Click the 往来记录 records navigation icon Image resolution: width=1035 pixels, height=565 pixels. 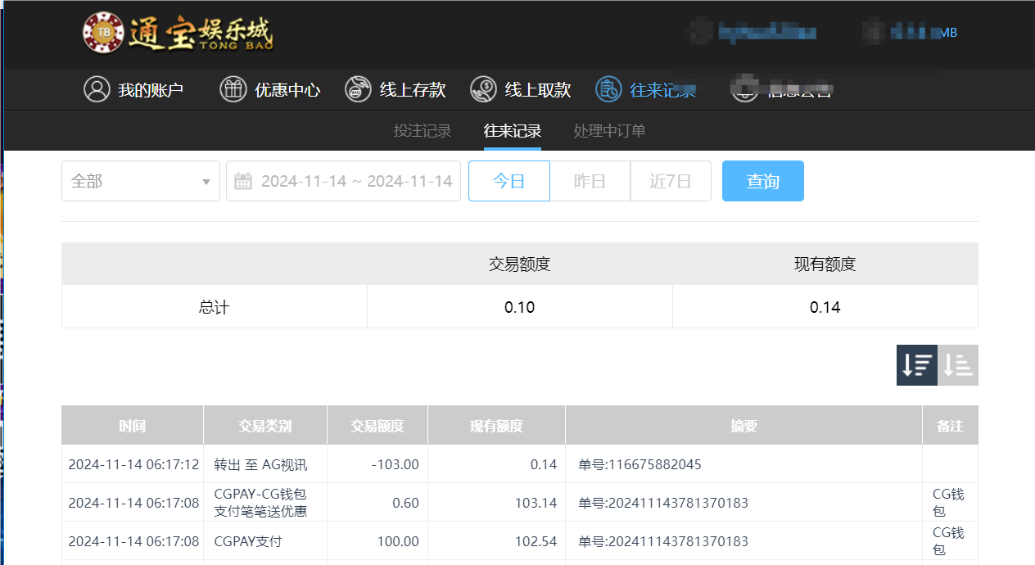(608, 89)
